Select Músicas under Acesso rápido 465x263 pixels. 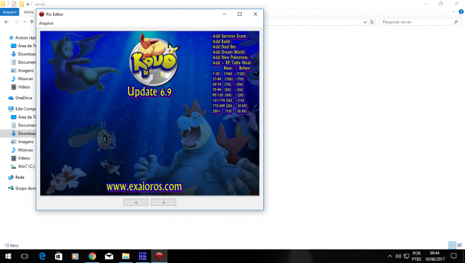coord(22,79)
